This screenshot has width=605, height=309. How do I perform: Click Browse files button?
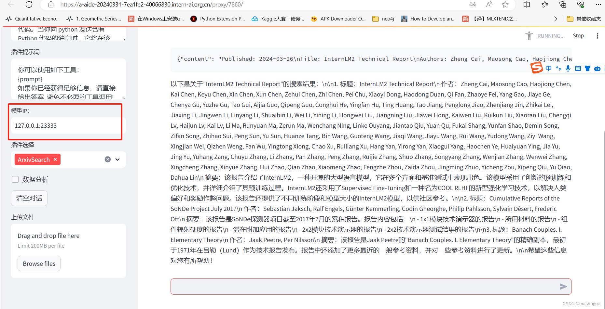[x=39, y=264]
